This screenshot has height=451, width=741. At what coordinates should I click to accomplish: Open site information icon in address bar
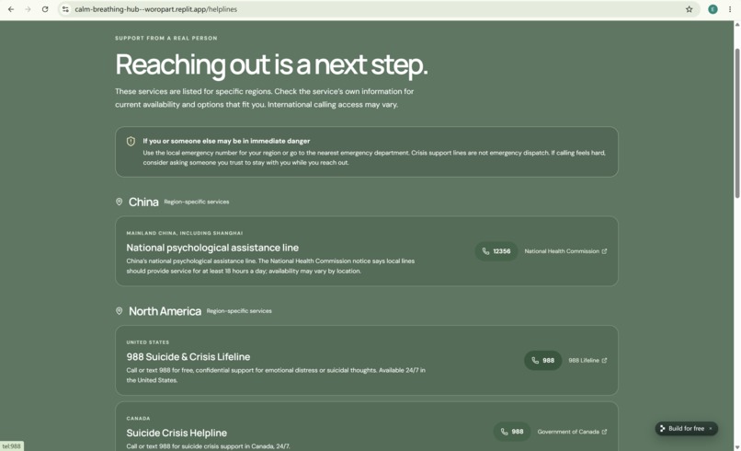(x=65, y=9)
